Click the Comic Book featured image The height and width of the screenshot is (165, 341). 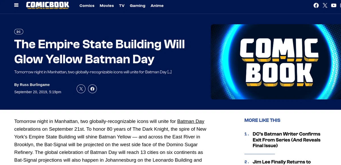[276, 62]
